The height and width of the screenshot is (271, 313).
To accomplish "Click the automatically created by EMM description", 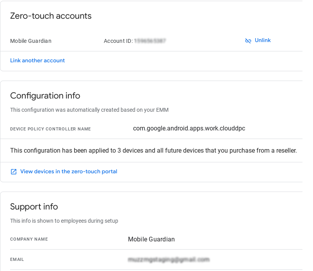I will [89, 110].
